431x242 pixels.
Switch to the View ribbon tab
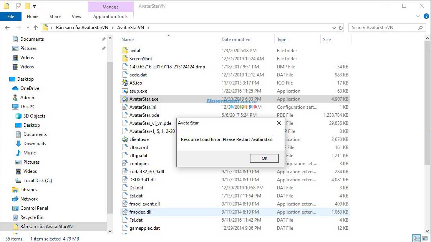coord(76,17)
